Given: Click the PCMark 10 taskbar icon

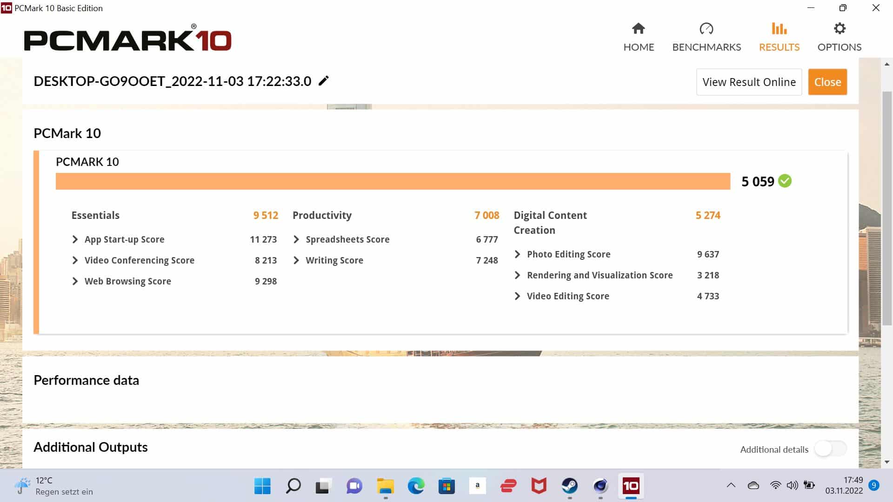Looking at the screenshot, I should click(631, 486).
